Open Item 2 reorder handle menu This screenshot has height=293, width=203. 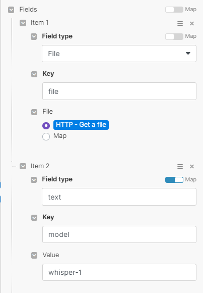click(x=180, y=166)
